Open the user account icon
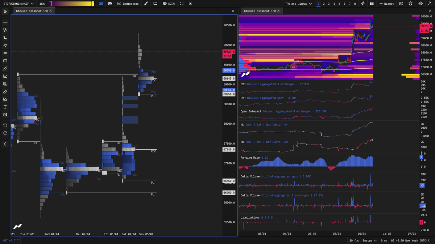This screenshot has width=435, height=244. (429, 4)
